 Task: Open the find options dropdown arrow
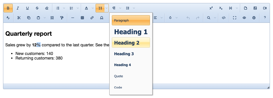tap(215, 18)
